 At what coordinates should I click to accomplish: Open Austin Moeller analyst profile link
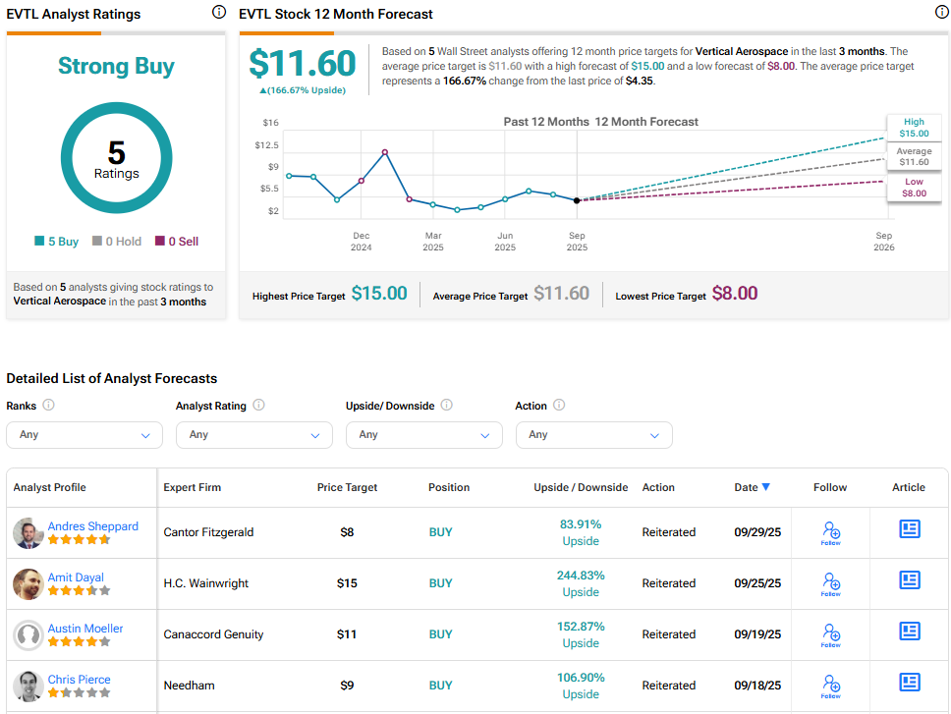pos(85,629)
